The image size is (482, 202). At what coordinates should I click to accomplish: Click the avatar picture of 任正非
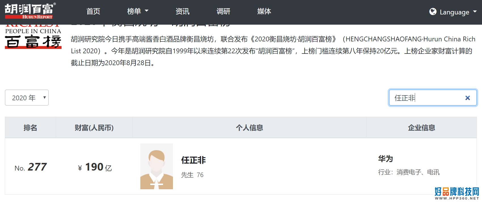[x=157, y=166]
